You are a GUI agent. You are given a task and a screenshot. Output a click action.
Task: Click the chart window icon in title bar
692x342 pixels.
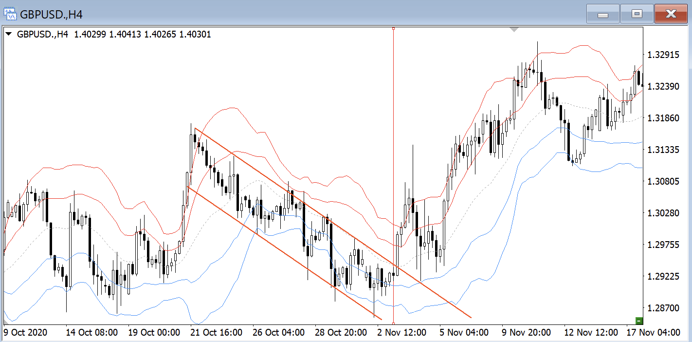10,14
